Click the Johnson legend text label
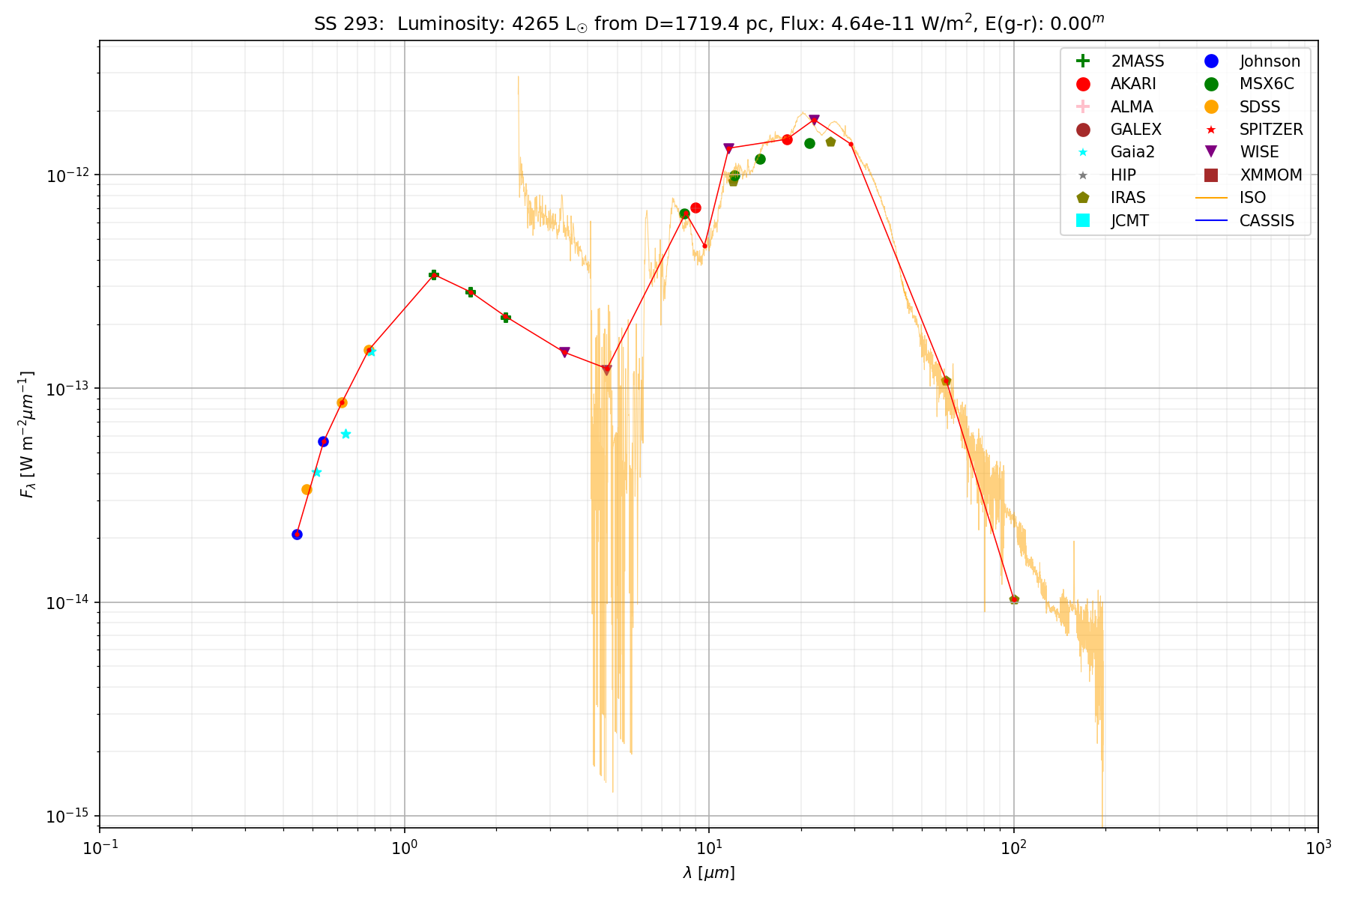Screen dimensions: 1349x899 [1270, 61]
